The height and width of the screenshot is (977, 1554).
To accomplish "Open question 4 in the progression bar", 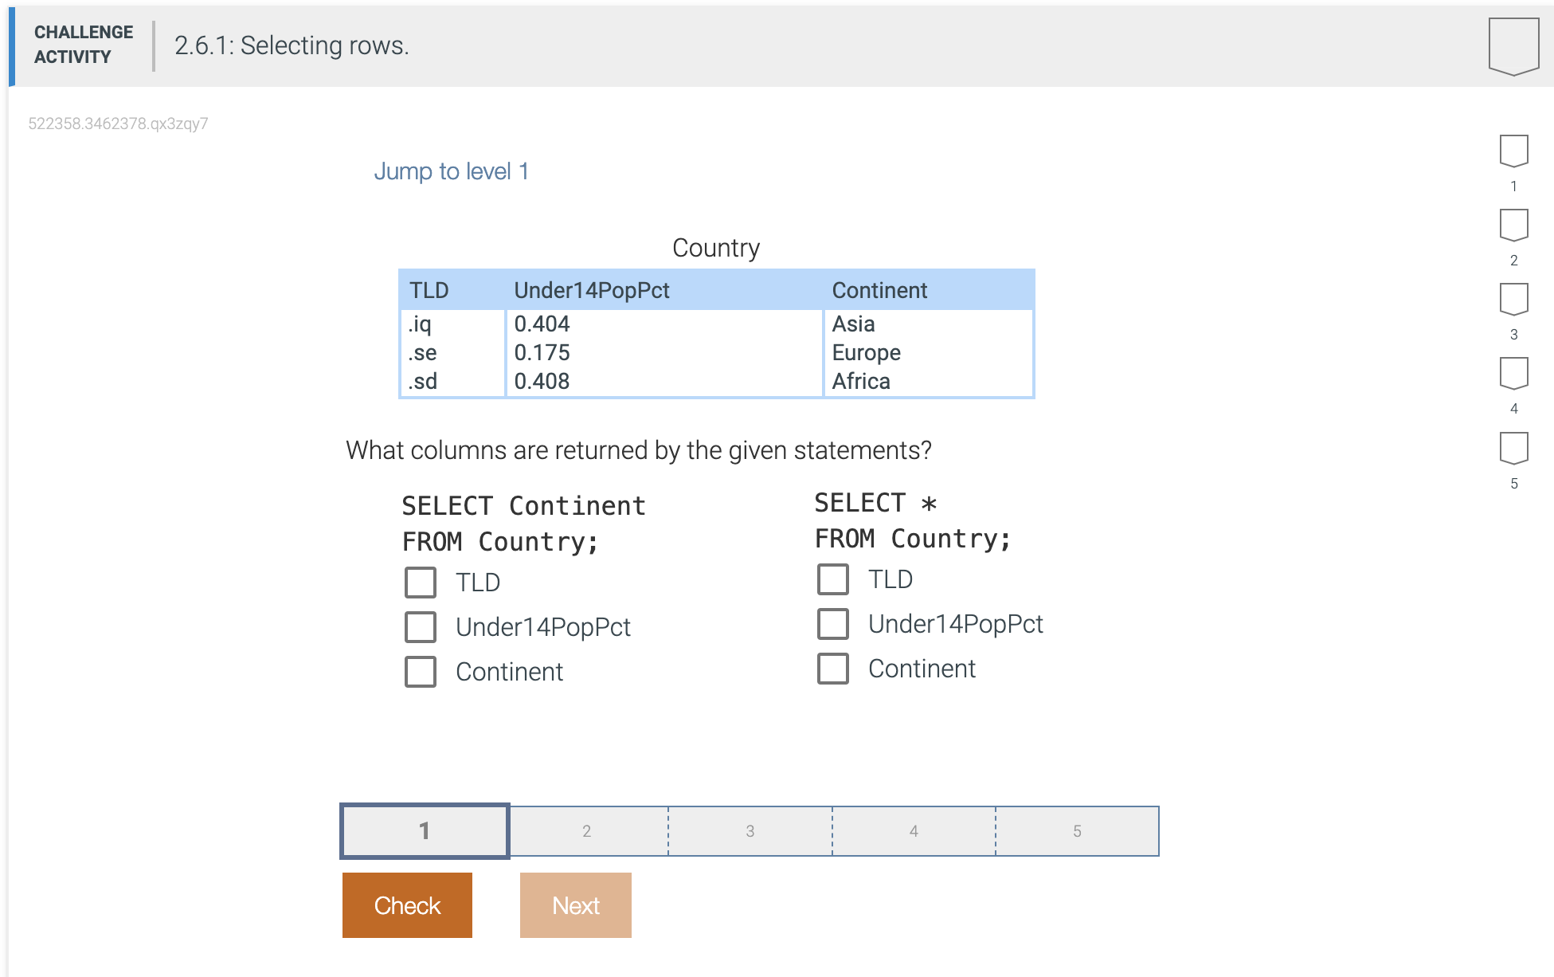I will coord(914,830).
